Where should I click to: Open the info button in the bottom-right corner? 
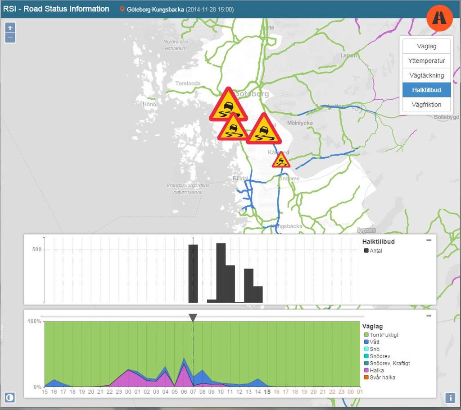[x=450, y=398]
